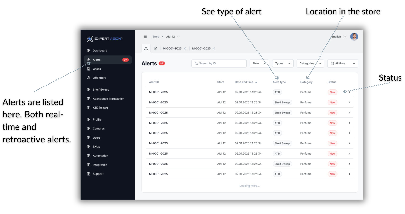405x214 pixels.
Task: Click the Offenders person icon
Action: pyautogui.click(x=89, y=78)
